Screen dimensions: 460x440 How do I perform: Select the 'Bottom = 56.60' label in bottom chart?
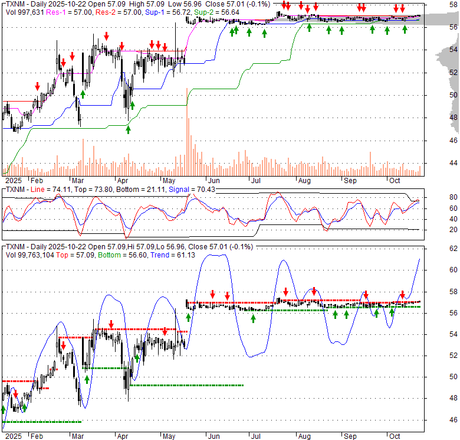pos(122,255)
